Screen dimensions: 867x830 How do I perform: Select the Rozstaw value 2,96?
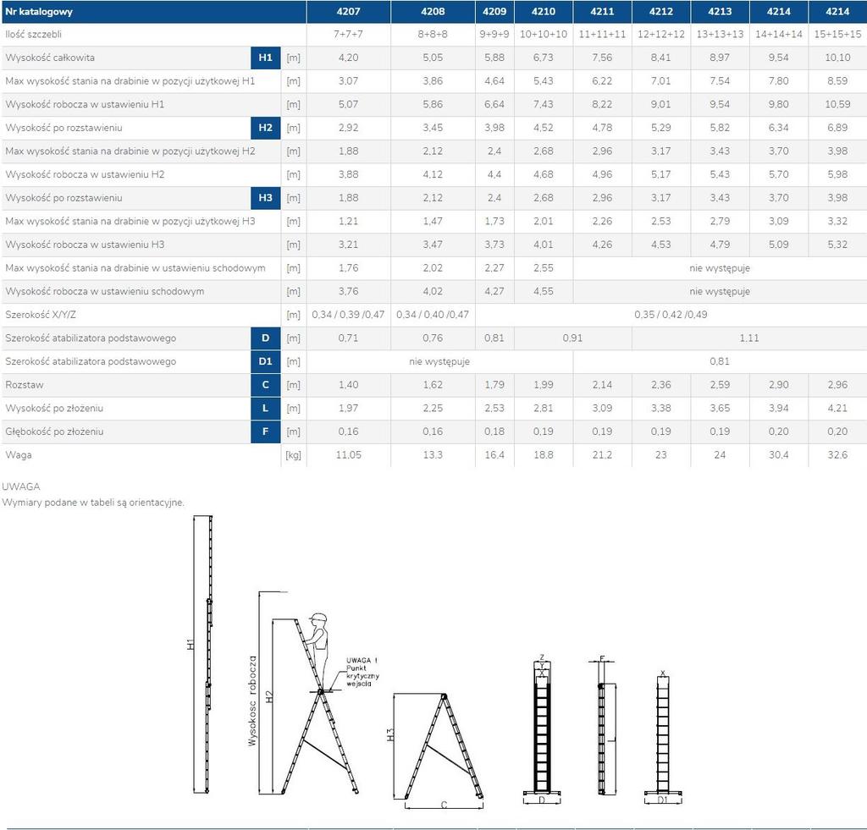tap(838, 384)
